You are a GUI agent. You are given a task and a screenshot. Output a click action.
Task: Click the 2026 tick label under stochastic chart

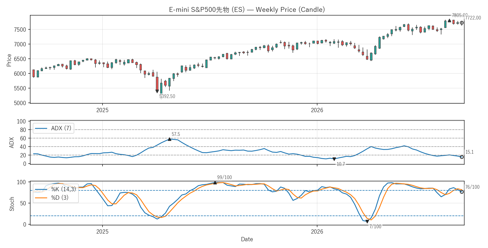317,232
